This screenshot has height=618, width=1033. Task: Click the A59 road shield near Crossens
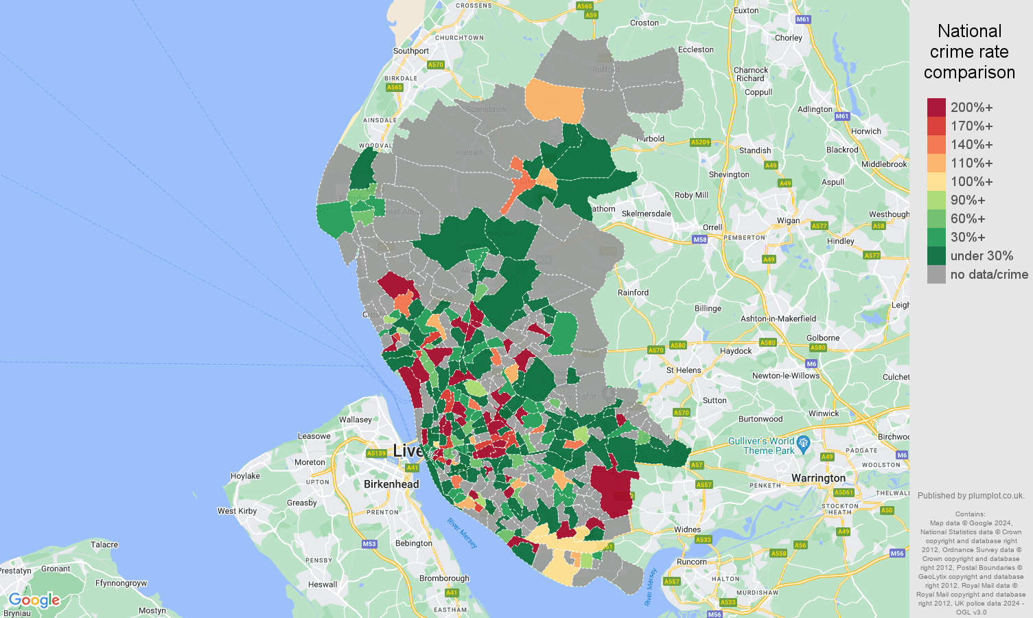point(591,14)
